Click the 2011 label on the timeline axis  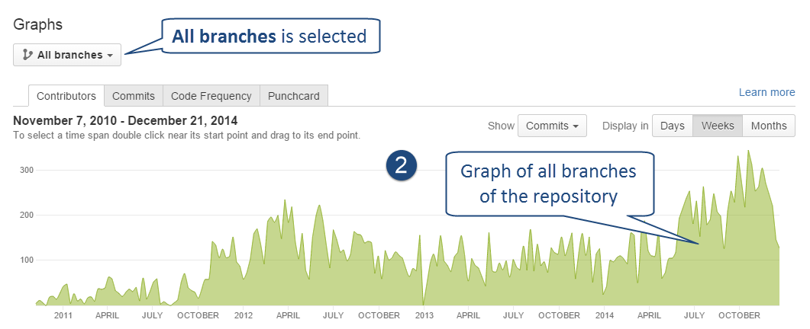[63, 315]
